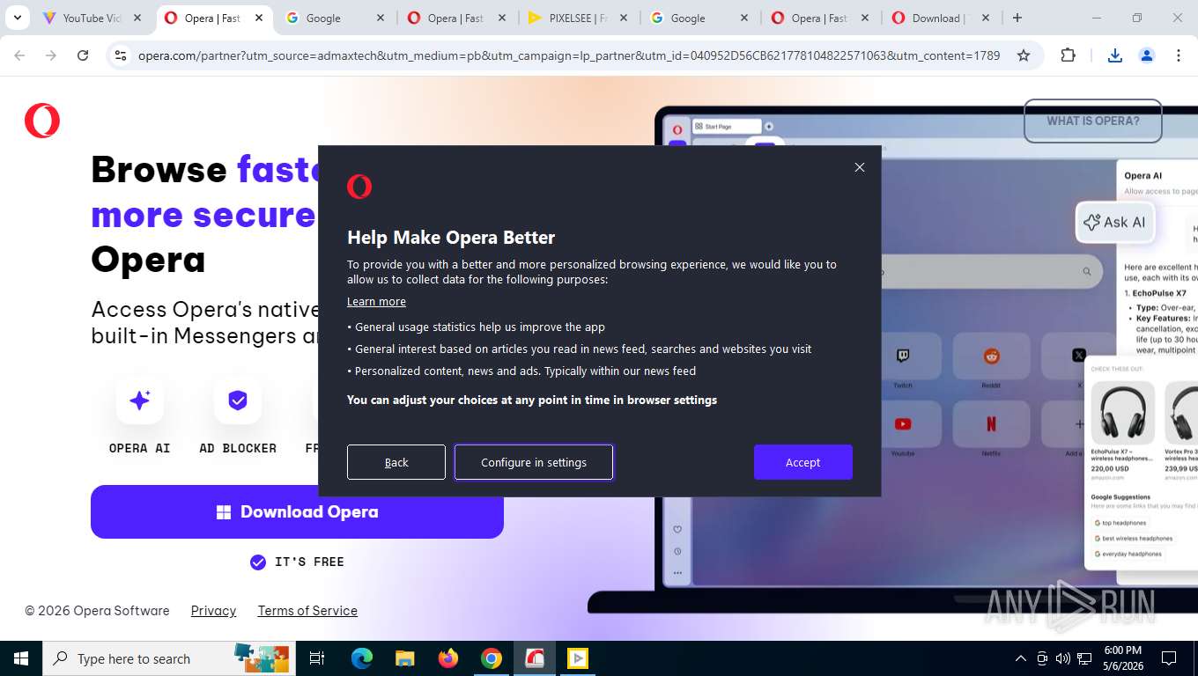1198x676 pixels.
Task: Click the Opera logo inside the dialog
Action: point(359,187)
